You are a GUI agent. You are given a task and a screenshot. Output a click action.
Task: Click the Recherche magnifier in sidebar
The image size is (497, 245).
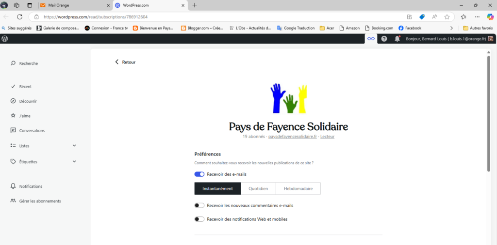coord(13,63)
